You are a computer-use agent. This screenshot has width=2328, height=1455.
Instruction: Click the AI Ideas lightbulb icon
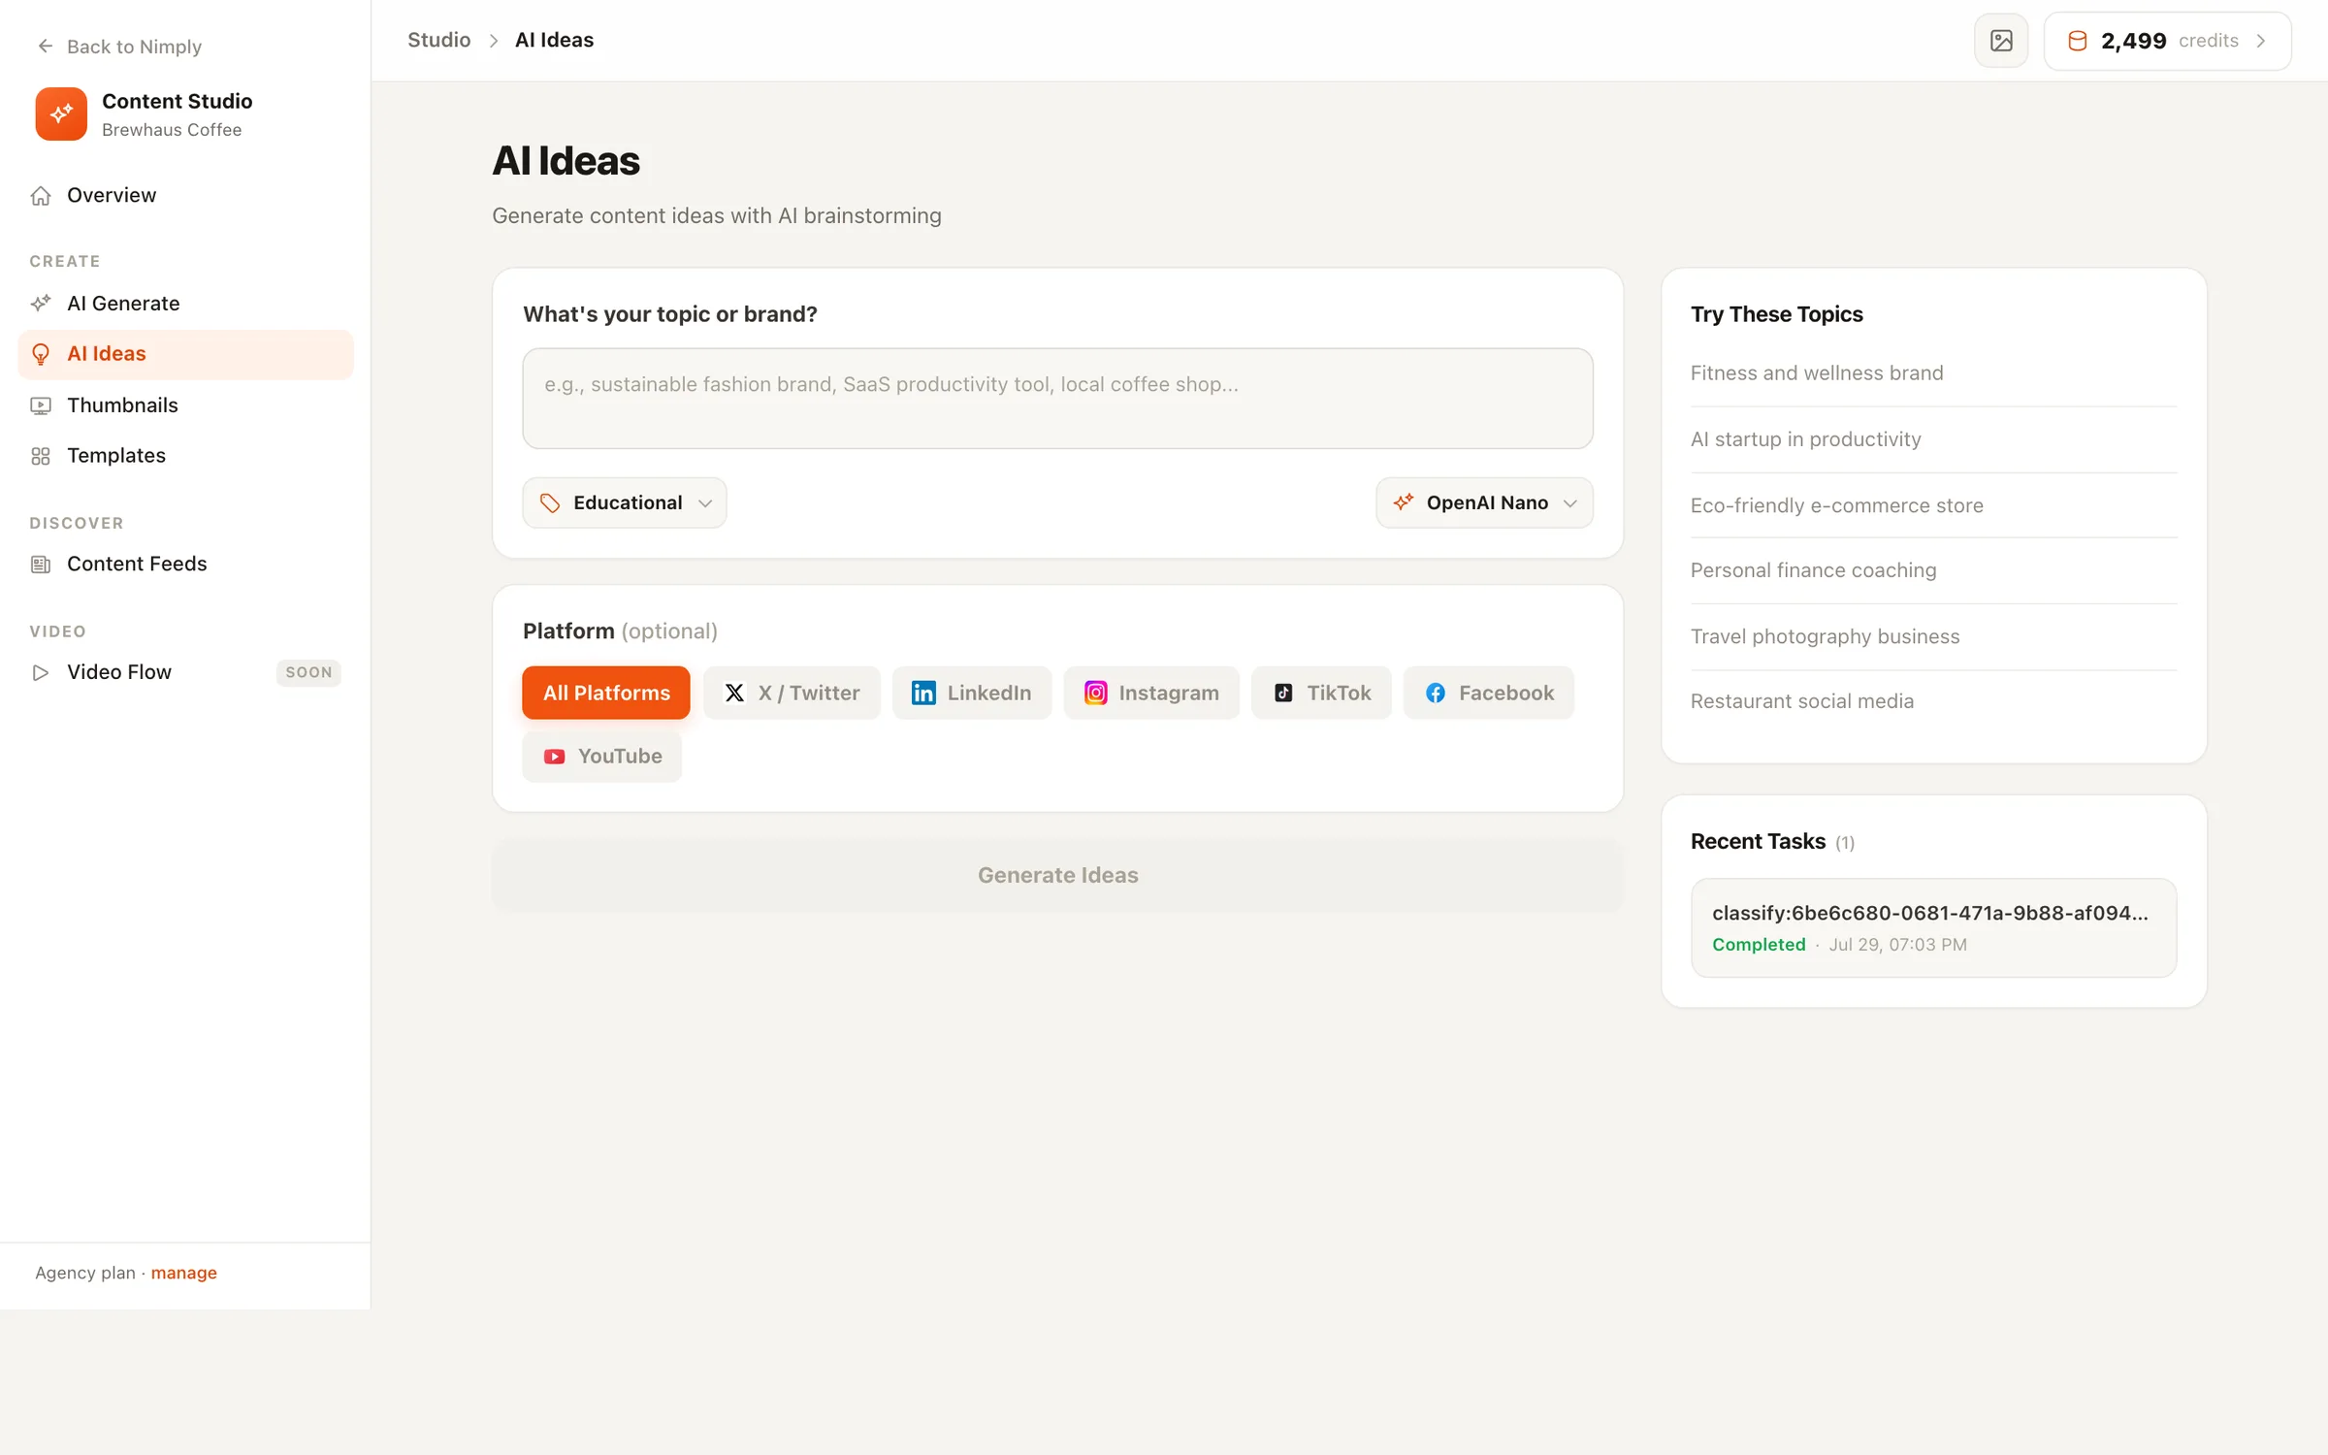[41, 354]
